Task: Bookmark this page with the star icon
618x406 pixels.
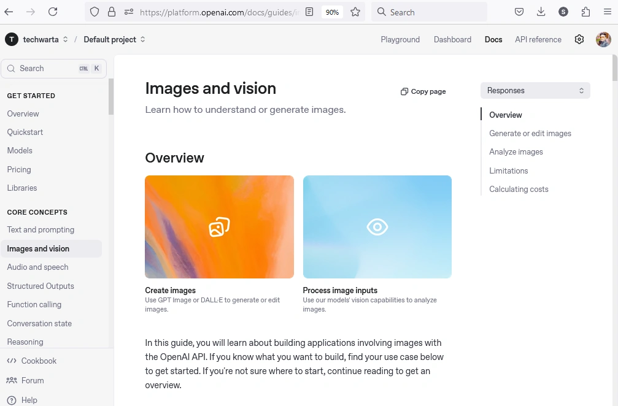Action: [355, 12]
